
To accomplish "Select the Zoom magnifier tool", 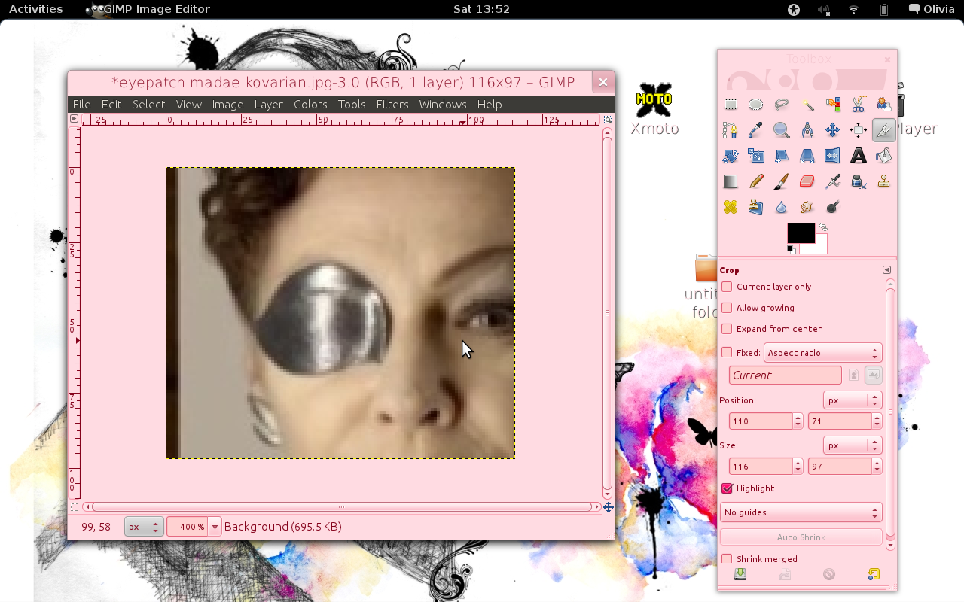I will coord(782,130).
